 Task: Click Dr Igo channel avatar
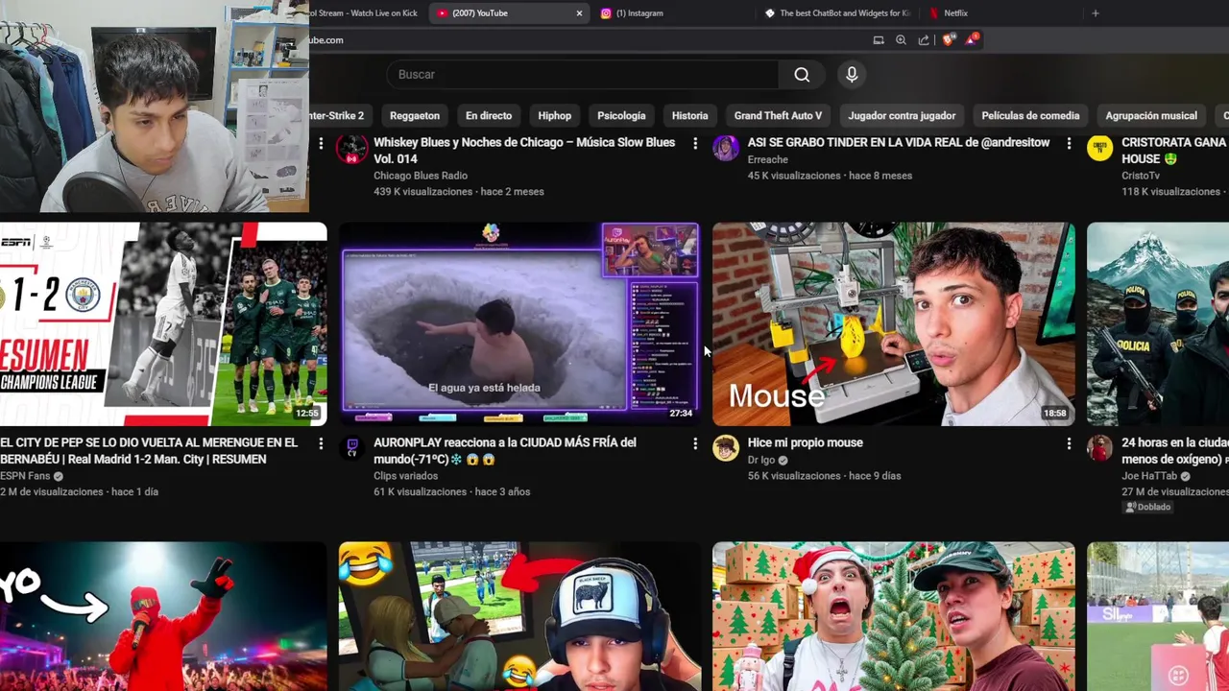726,448
